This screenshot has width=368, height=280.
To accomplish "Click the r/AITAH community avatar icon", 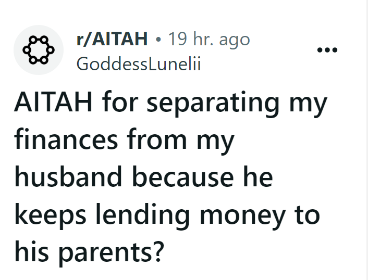I will pos(39,50).
